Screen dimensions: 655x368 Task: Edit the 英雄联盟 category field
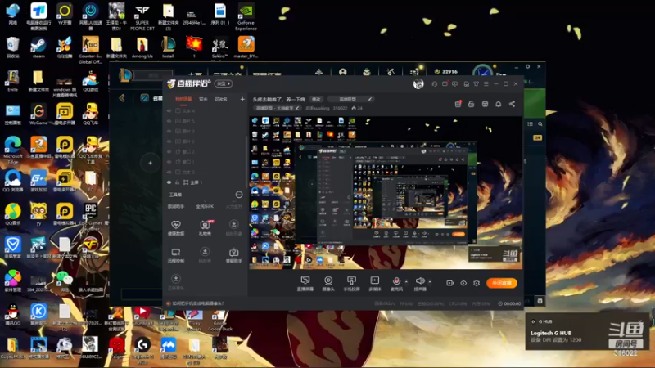tap(350, 99)
